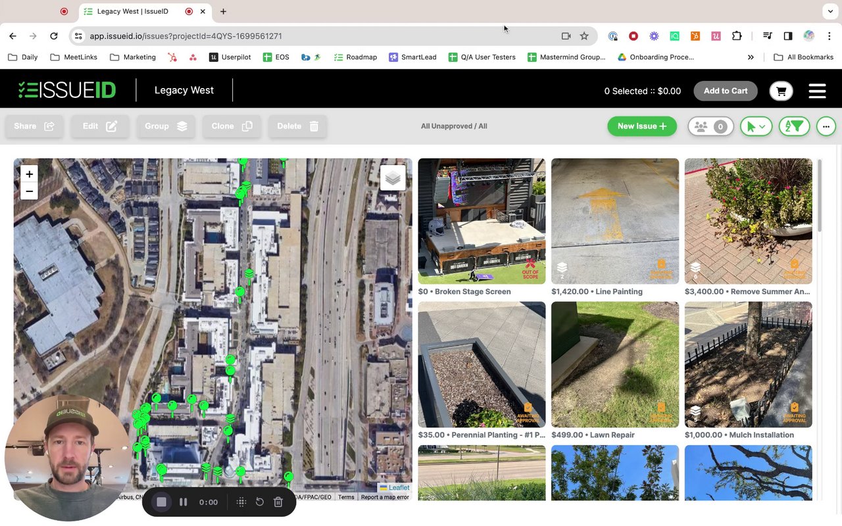The width and height of the screenshot is (842, 526).
Task: Open the Chrome three-dot menu
Action: tap(830, 36)
